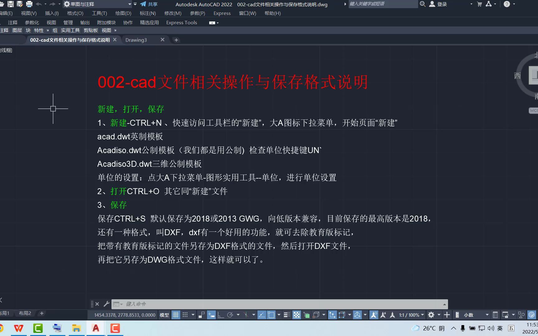Click the microphone icon in system tray

tap(463, 328)
